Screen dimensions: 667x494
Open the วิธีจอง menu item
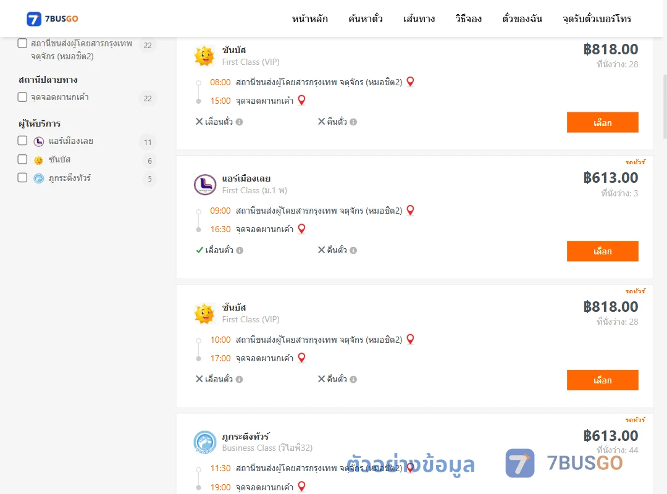pyautogui.click(x=468, y=19)
